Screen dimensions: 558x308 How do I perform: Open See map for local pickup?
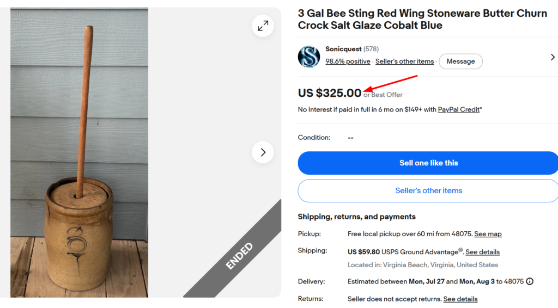488,234
